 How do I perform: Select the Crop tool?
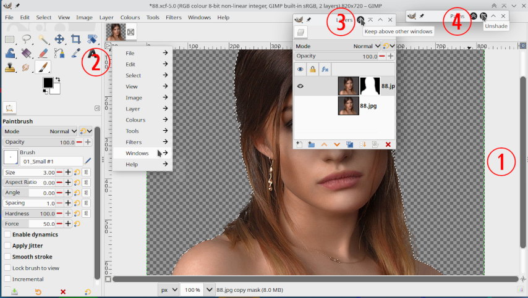pyautogui.click(x=75, y=39)
